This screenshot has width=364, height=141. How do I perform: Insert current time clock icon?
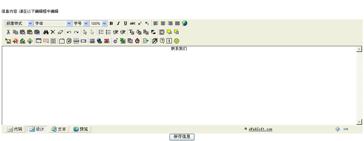(x=137, y=41)
